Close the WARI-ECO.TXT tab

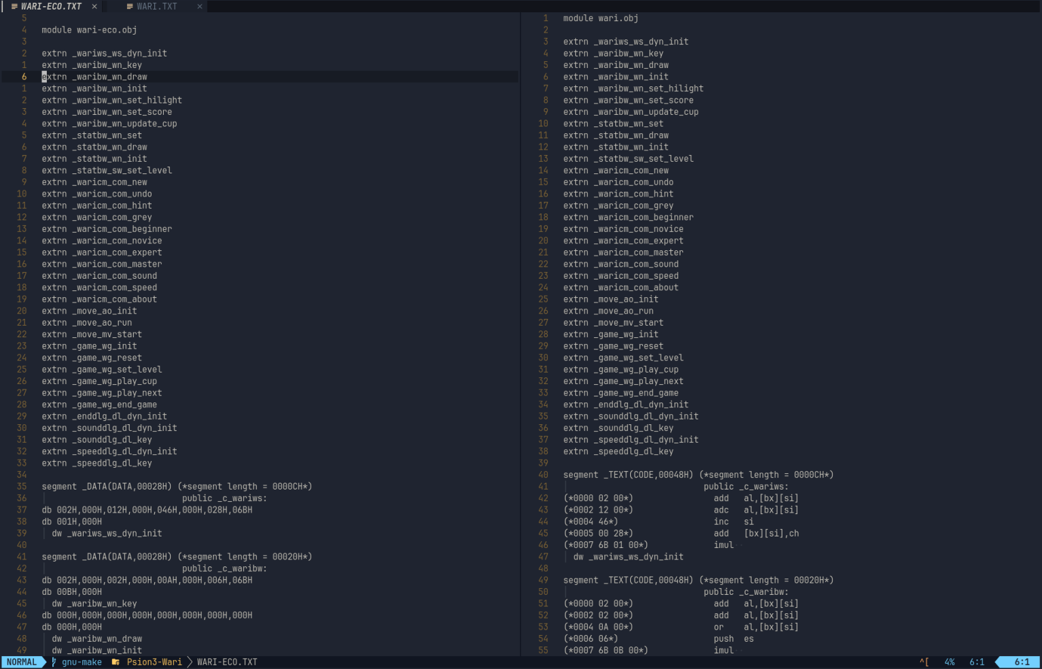[x=94, y=7]
